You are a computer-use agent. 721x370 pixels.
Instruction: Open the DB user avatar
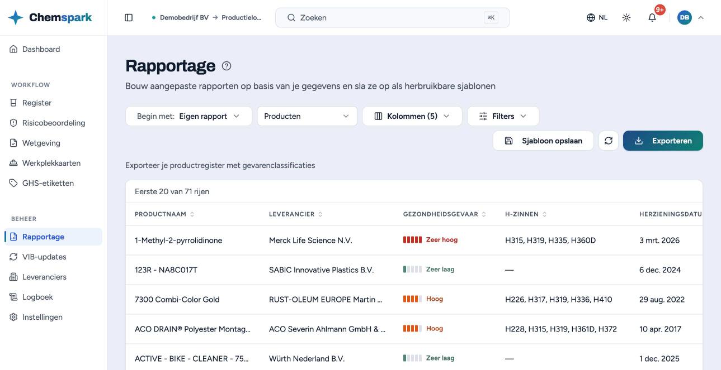point(685,18)
